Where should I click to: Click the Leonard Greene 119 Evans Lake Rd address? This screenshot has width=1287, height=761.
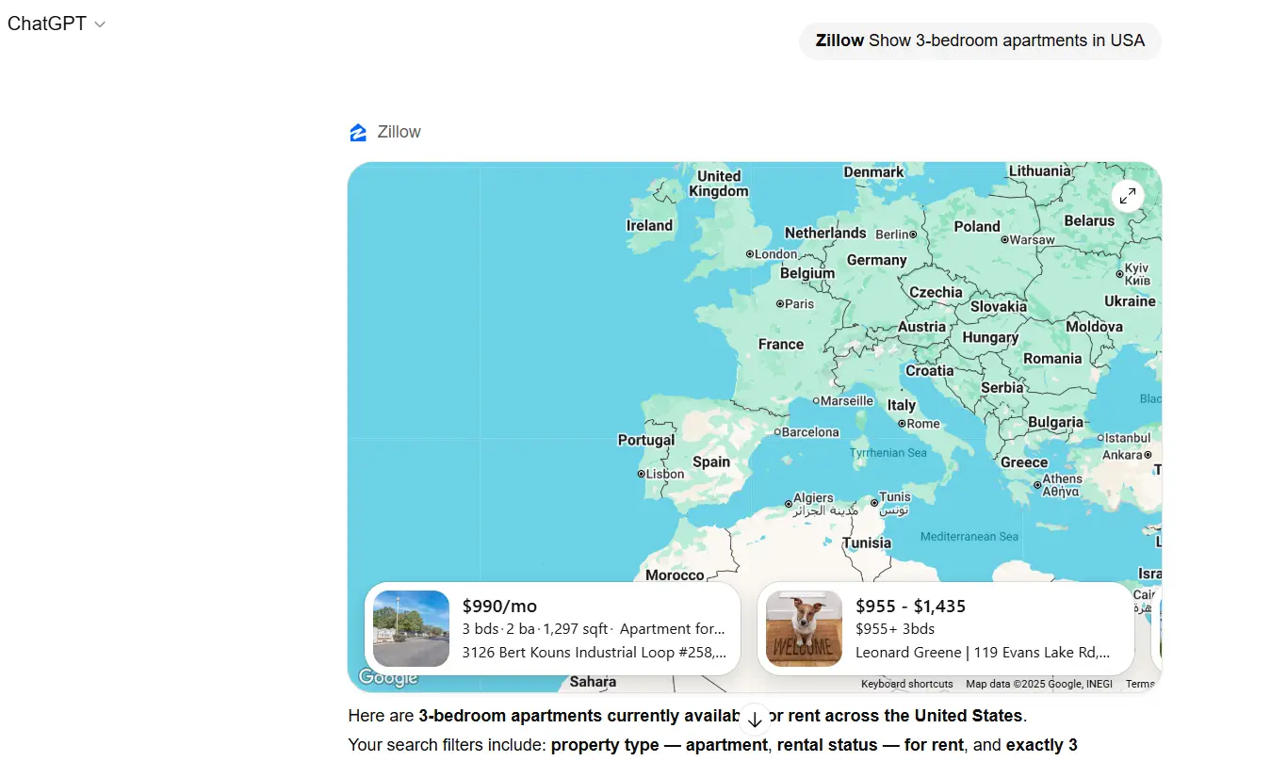(x=982, y=652)
